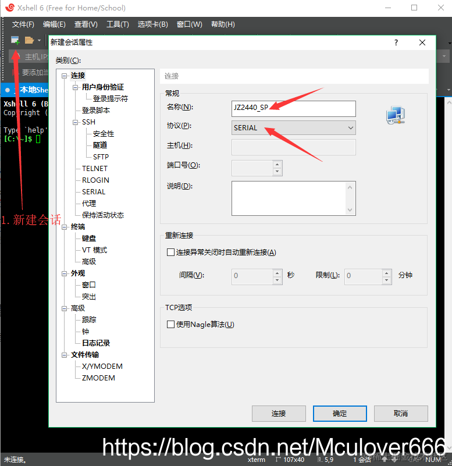Open the 协议 SERIAL dropdown
This screenshot has height=466, width=452.
tap(294, 128)
